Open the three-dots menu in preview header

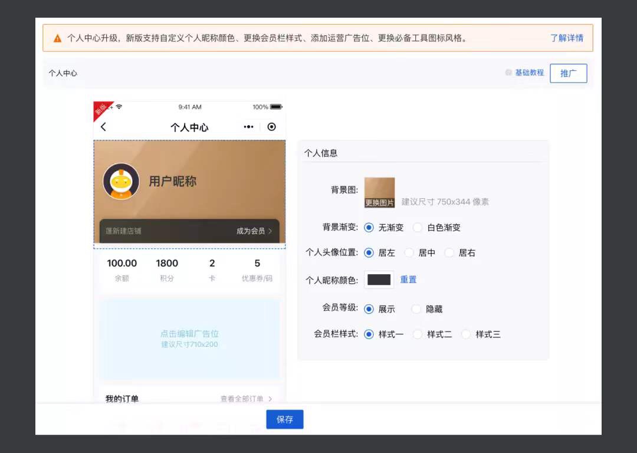pos(249,127)
